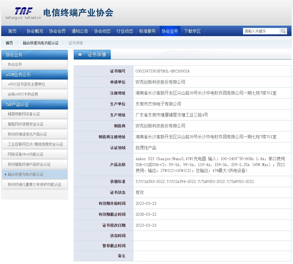Click the 电信终端产业协会 site title
293x264 pixels.
tap(78, 13)
